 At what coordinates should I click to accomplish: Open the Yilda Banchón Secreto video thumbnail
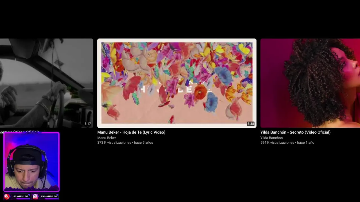[310, 83]
